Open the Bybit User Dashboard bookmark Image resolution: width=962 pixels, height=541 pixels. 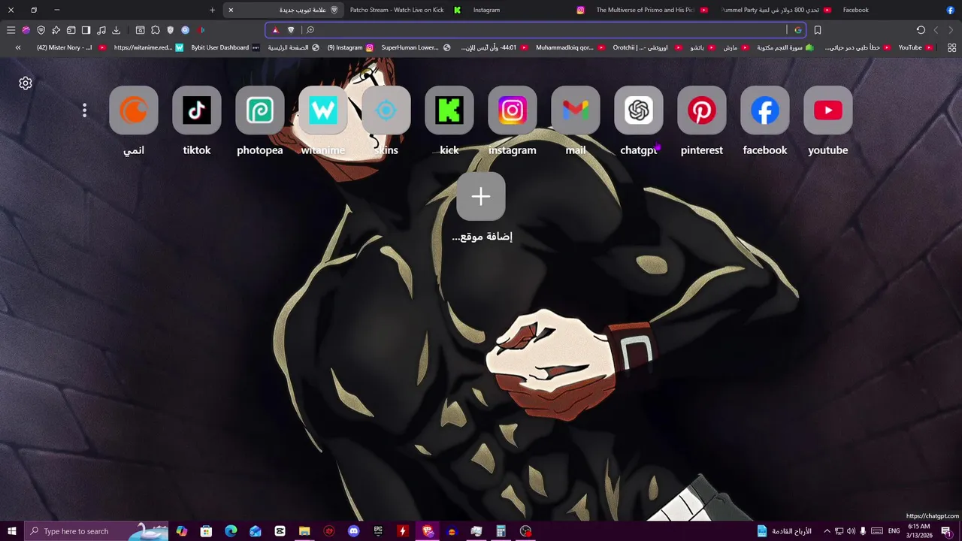225,47
